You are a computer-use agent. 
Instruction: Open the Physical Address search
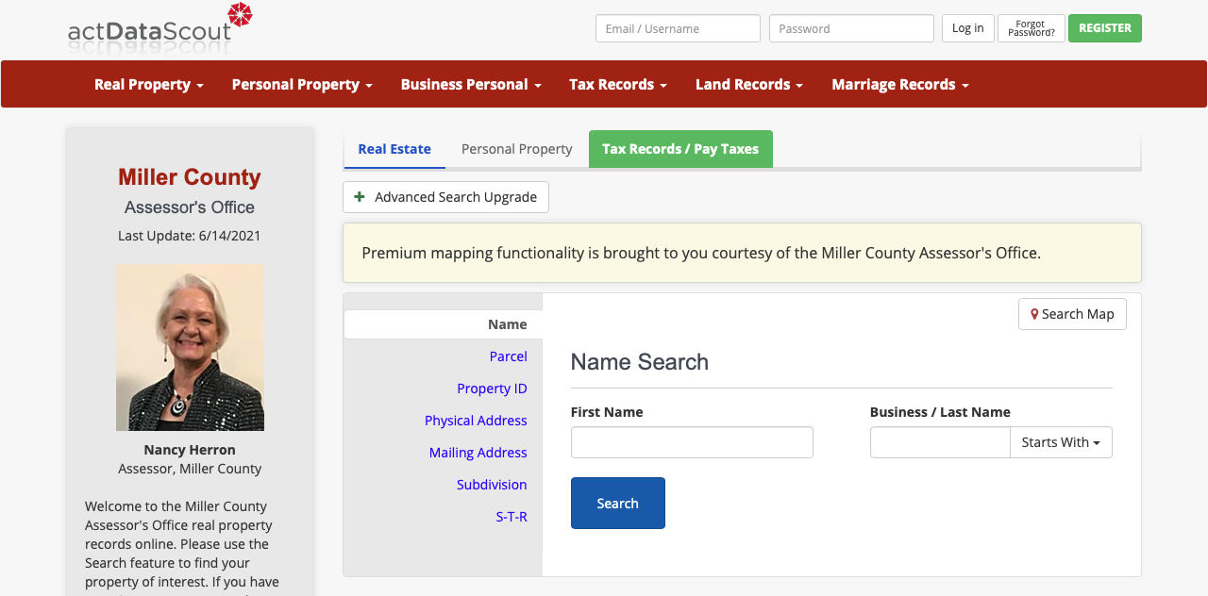point(476,420)
